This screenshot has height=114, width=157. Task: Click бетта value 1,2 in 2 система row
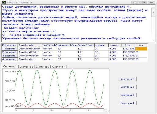click(x=86, y=52)
